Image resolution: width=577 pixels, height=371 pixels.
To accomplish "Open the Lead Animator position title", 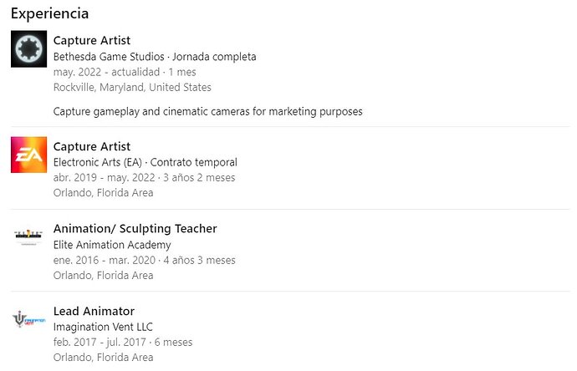I will (94, 311).
